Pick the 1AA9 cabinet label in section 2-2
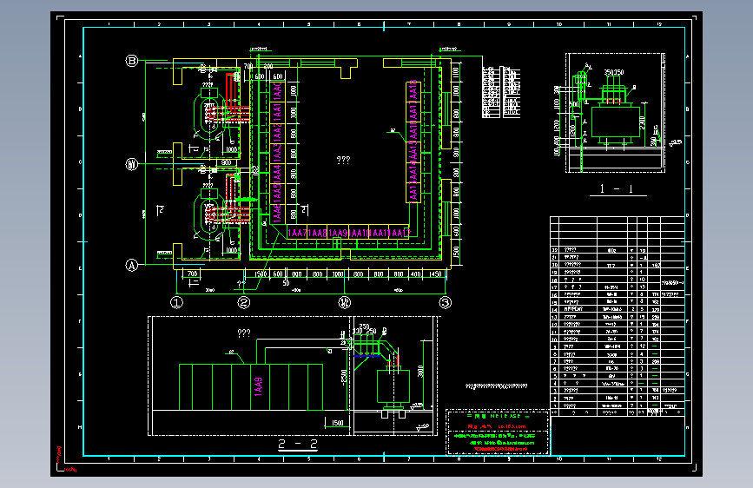 point(258,386)
